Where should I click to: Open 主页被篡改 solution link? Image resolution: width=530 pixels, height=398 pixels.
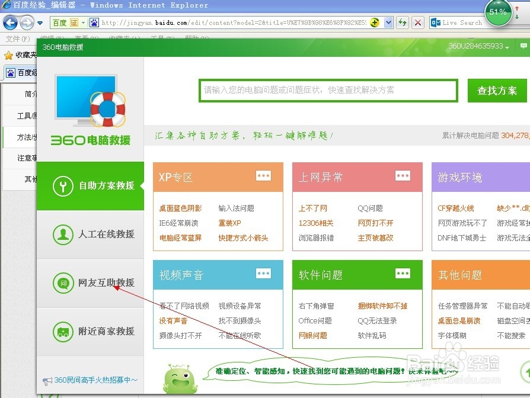tap(375, 238)
